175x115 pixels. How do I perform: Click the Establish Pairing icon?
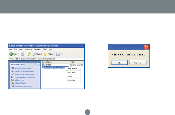[x=12, y=83]
